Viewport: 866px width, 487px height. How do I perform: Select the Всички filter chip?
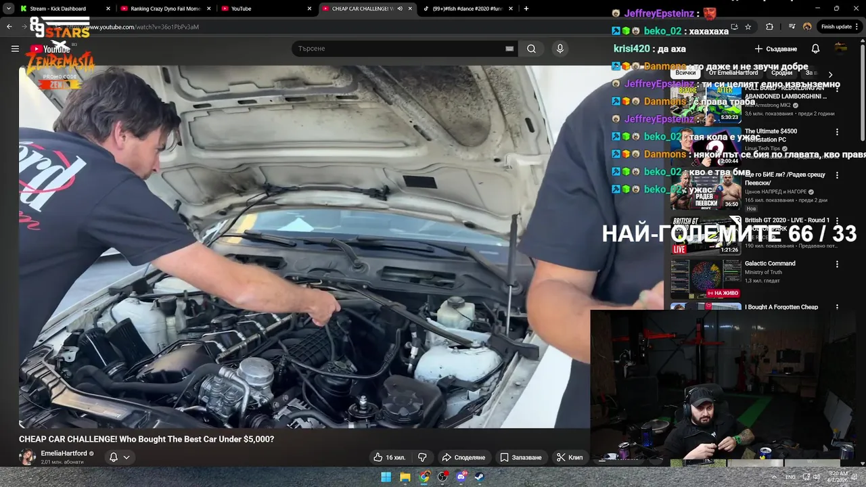685,73
